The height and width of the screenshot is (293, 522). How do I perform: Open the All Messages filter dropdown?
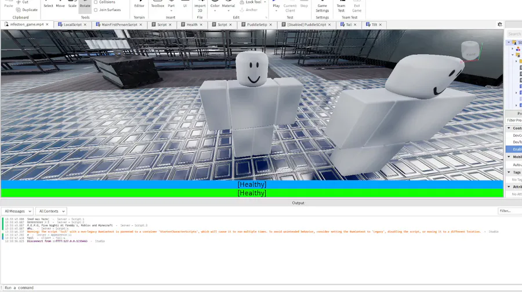pos(17,211)
